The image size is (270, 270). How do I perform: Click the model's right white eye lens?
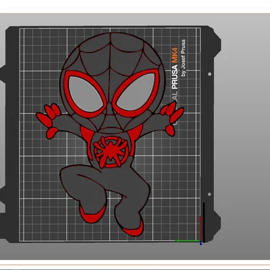pyautogui.click(x=136, y=92)
